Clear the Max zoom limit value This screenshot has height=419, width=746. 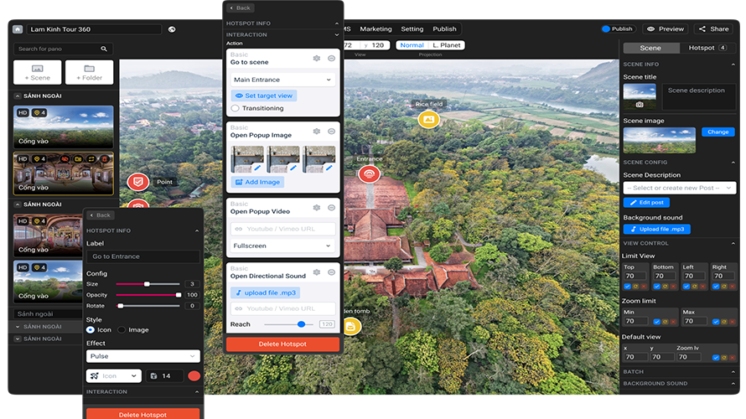733,322
